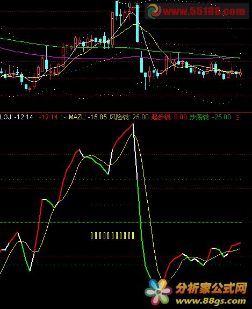Click the LGJ: -12.14 indicator label
The height and width of the screenshot is (309, 252).
[17, 117]
